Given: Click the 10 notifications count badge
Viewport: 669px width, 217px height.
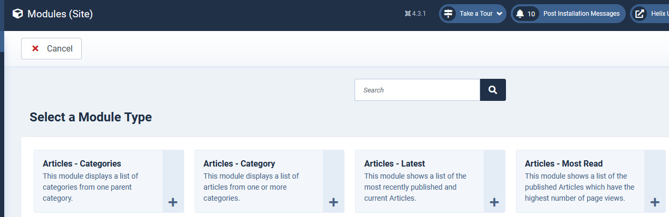Looking at the screenshot, I should (531, 14).
